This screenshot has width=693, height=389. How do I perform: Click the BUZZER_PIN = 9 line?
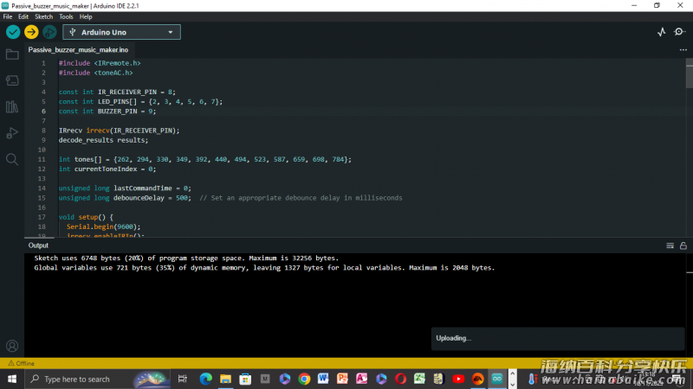coord(107,112)
